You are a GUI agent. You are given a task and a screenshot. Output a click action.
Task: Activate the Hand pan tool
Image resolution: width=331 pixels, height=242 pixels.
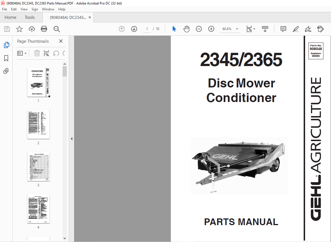[x=186, y=29]
